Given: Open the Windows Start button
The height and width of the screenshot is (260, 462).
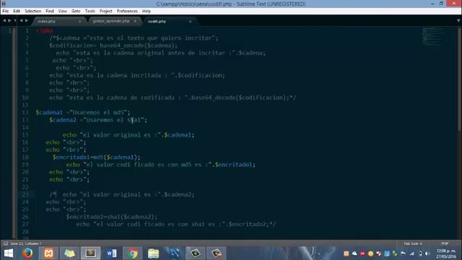Looking at the screenshot, I should (9, 253).
